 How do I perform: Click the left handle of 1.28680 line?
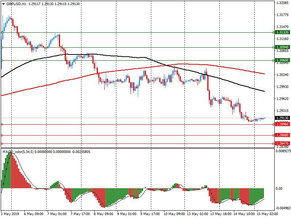[2, 135]
